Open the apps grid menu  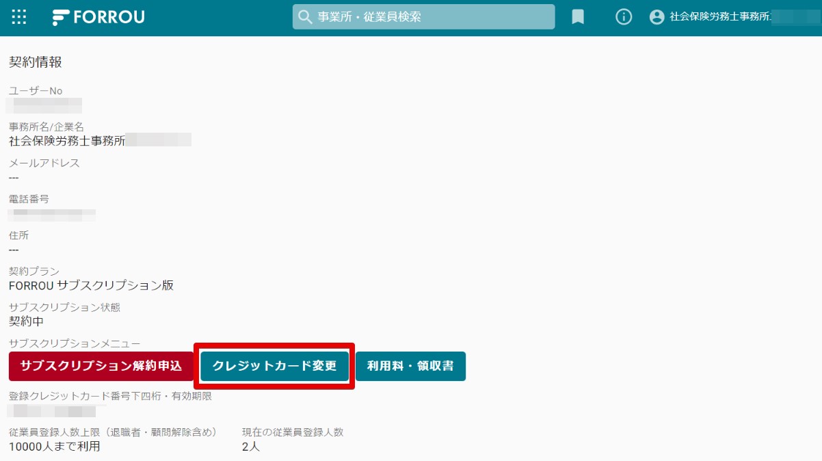19,17
